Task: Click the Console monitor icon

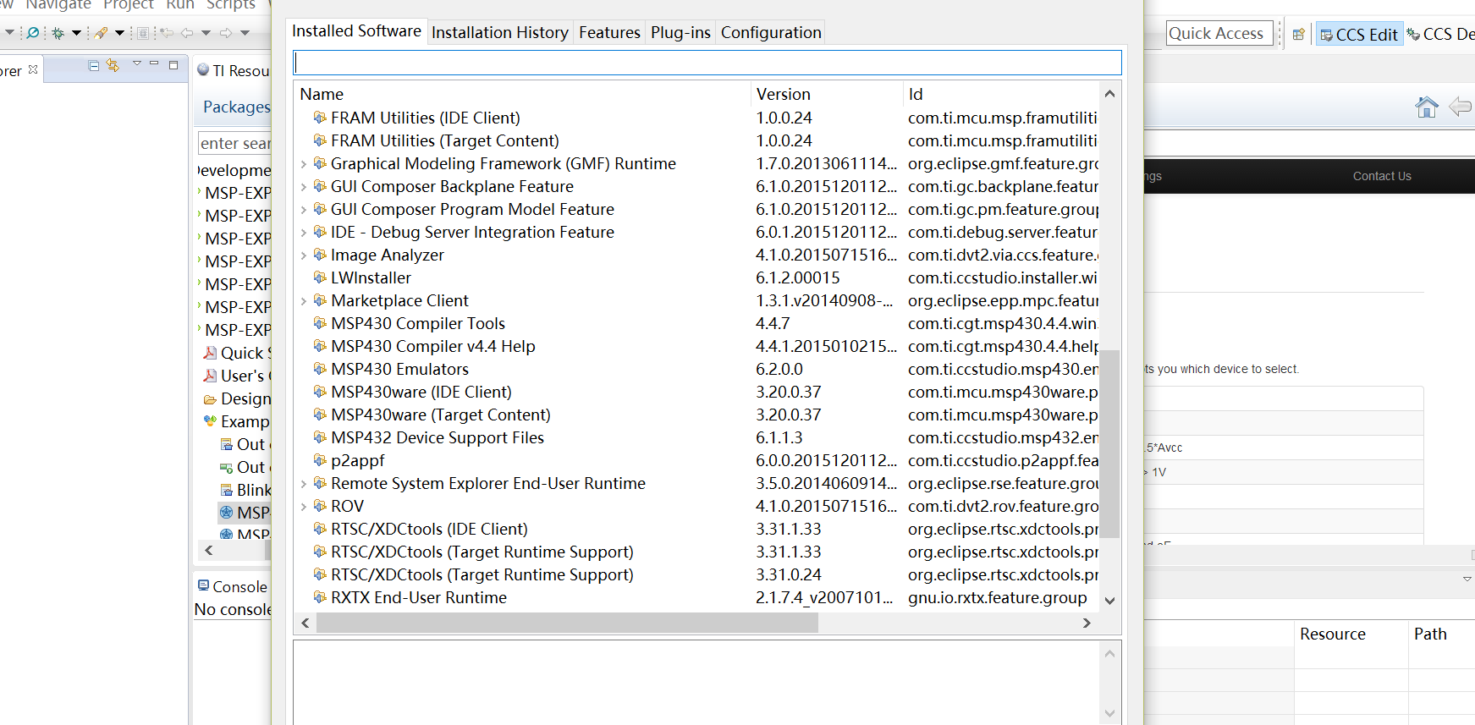Action: (x=203, y=585)
